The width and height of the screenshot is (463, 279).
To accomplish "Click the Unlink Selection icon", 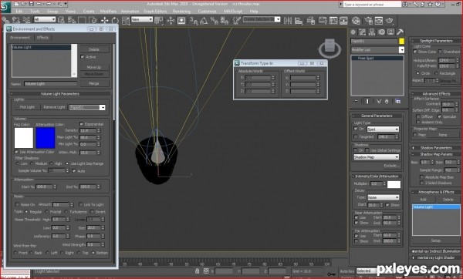I will click(15, 20).
